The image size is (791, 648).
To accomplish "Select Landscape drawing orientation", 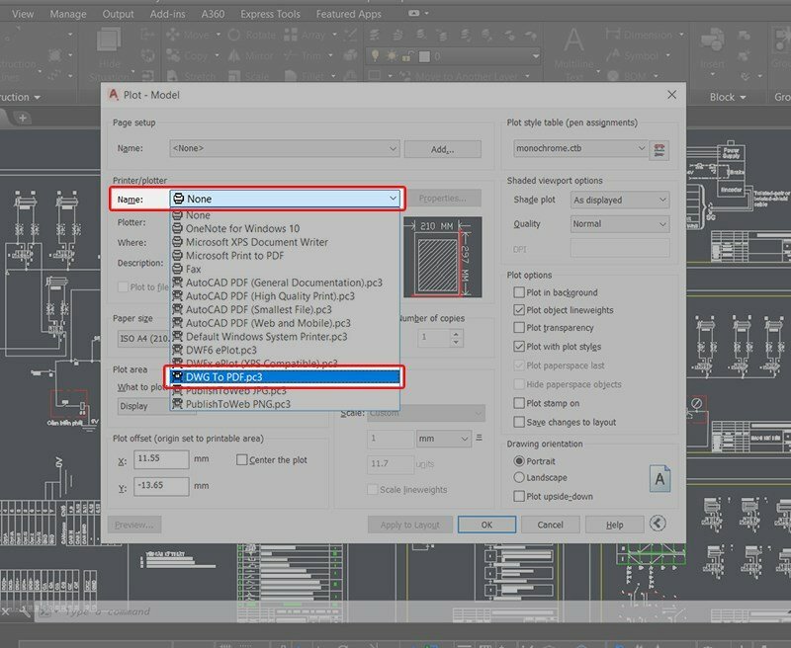I will click(x=521, y=479).
